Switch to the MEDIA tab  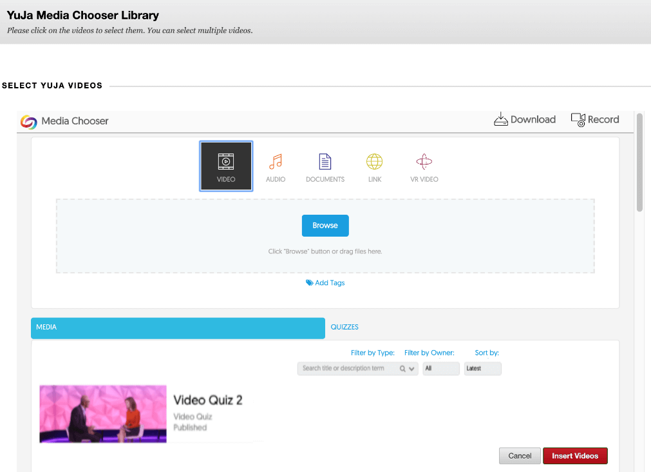(x=178, y=328)
